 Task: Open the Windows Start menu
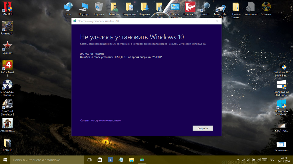point(5,160)
